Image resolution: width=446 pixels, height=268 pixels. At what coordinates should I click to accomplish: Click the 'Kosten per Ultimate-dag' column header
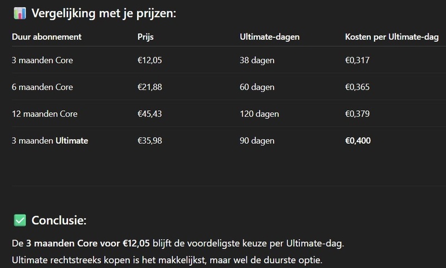[x=392, y=37]
